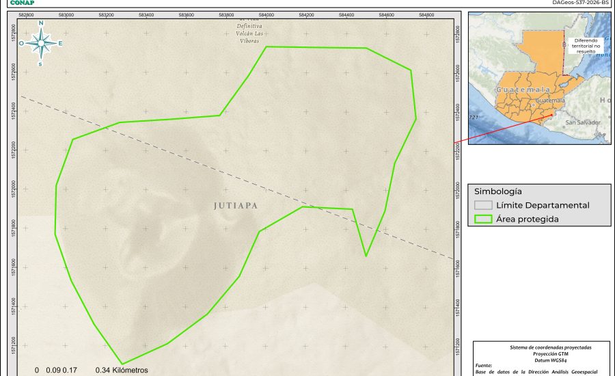The image size is (615, 376).
Task: Select the document code DAGeos-537-2026-BS
Action: click(x=579, y=3)
